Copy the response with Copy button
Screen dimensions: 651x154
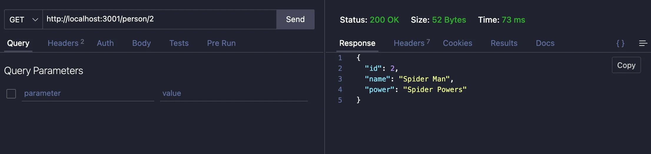(626, 65)
